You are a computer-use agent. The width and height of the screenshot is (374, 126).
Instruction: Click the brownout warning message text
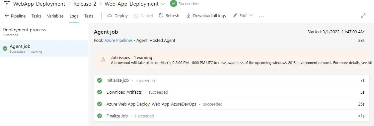pyautogui.click(x=242, y=63)
